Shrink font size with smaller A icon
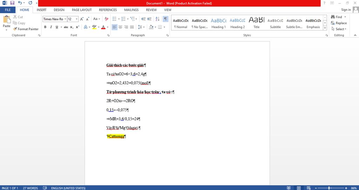 pos(87,19)
